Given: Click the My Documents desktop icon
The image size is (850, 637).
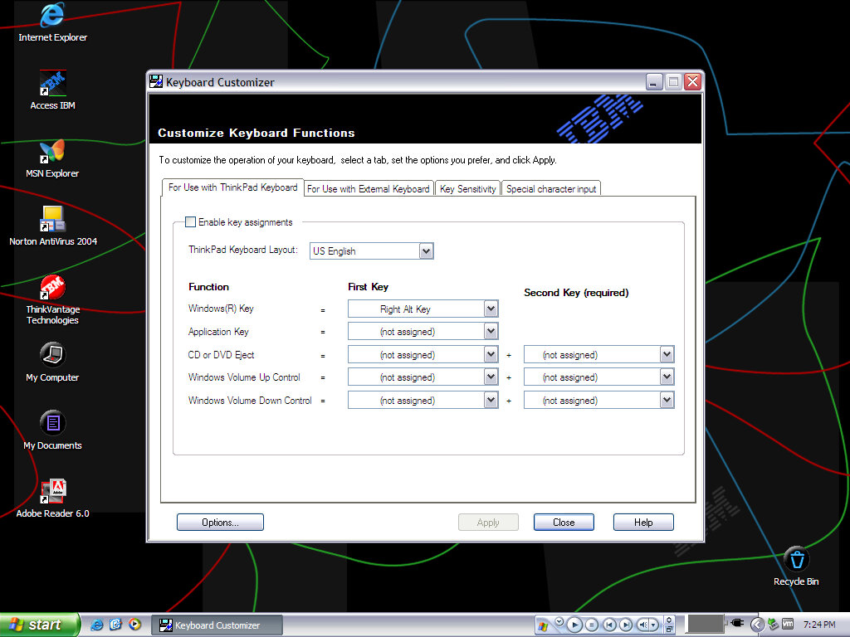Looking at the screenshot, I should 52,424.
